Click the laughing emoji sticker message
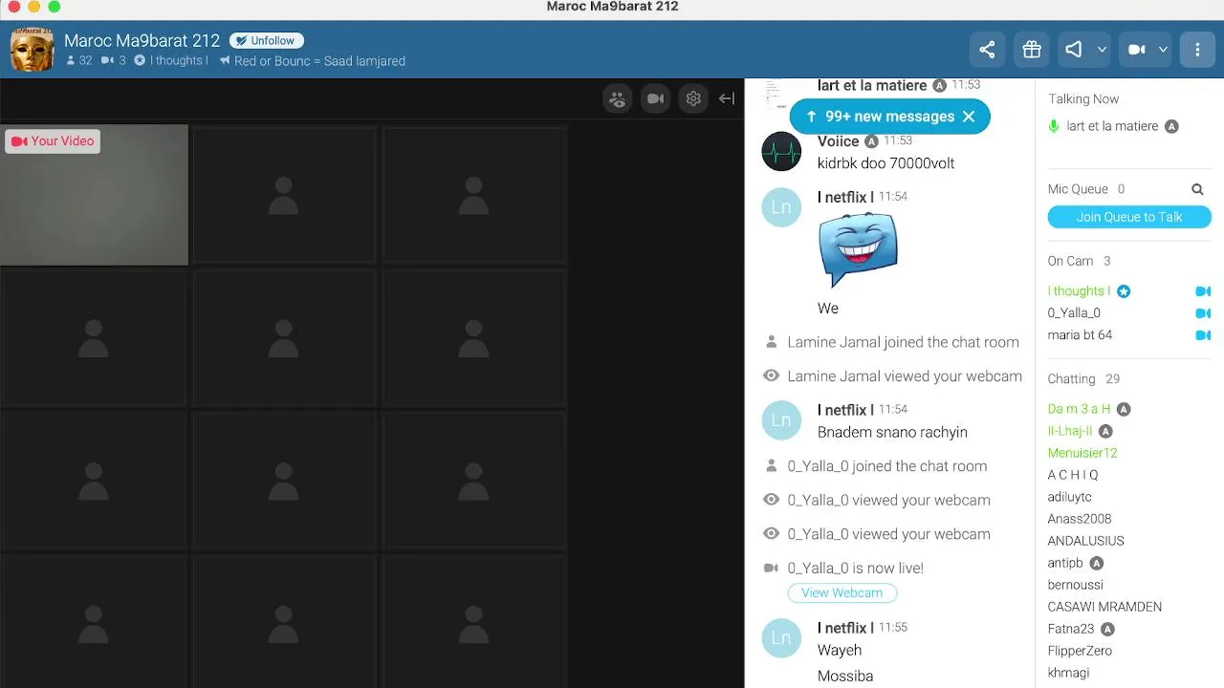Image resolution: width=1224 pixels, height=688 pixels. pos(858,249)
